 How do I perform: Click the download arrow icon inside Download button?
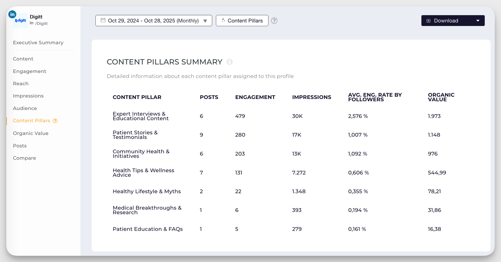click(428, 20)
